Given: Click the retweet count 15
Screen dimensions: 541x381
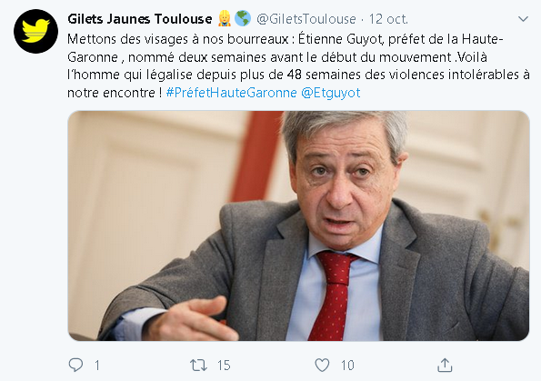Looking at the screenshot, I should [x=224, y=366].
